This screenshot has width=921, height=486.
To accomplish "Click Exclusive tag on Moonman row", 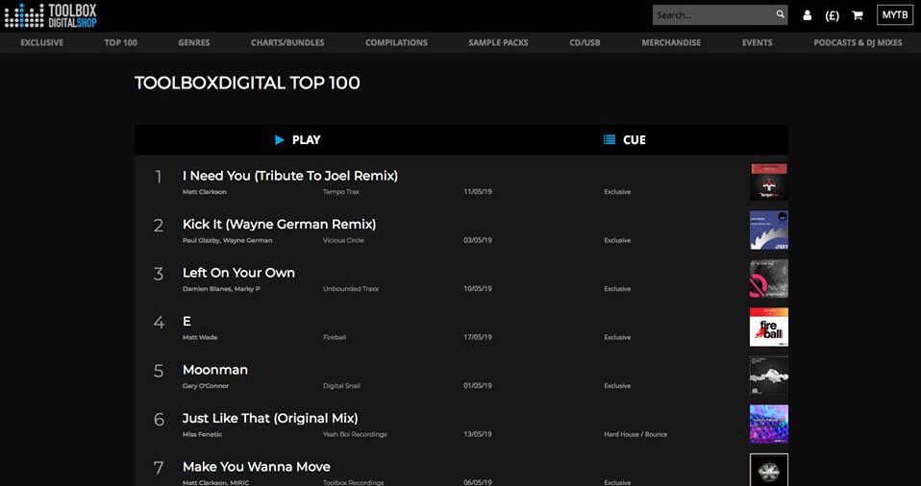I will (617, 386).
